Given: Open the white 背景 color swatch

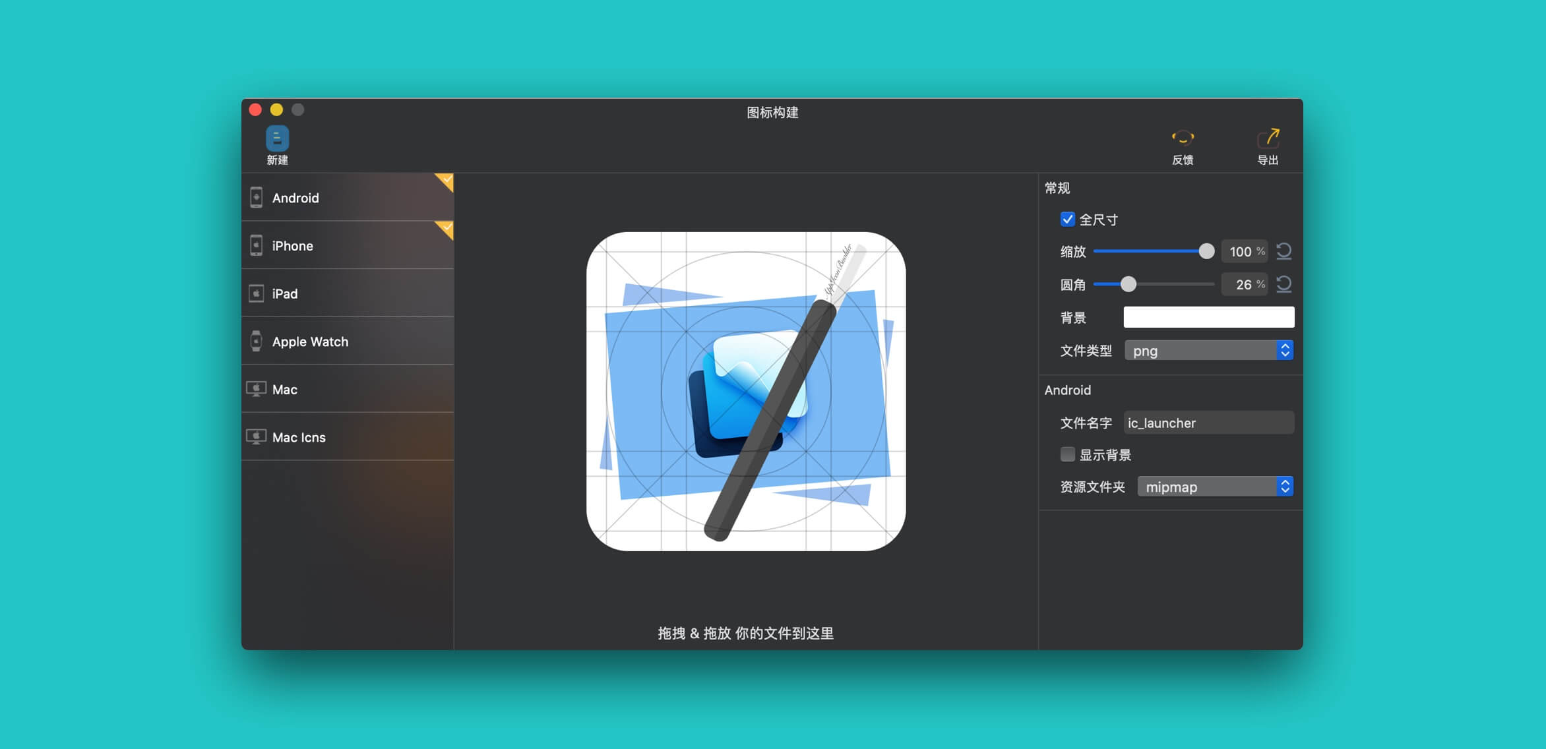Looking at the screenshot, I should [1209, 317].
